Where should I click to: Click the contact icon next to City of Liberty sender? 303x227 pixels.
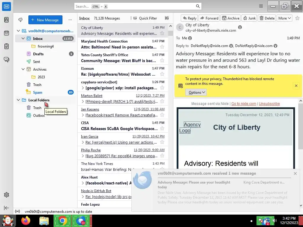(x=240, y=27)
